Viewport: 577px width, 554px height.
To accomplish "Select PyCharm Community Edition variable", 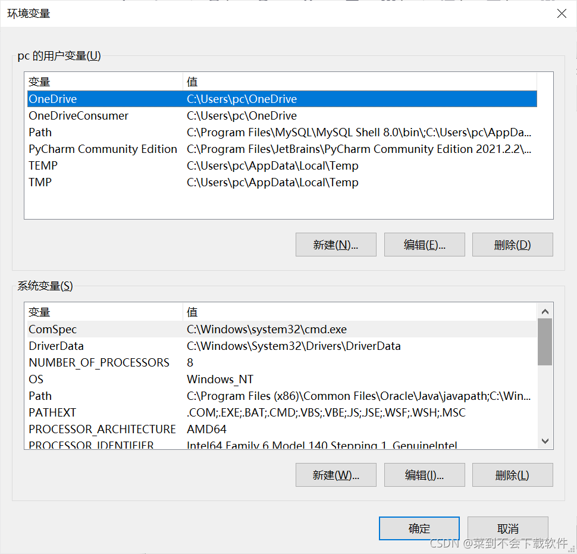I will 282,149.
